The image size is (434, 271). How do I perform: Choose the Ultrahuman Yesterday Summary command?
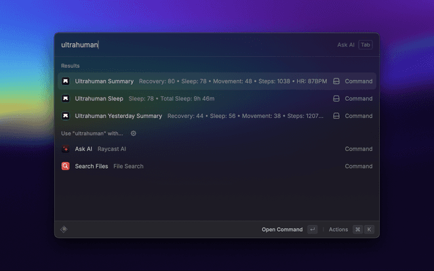(x=119, y=116)
